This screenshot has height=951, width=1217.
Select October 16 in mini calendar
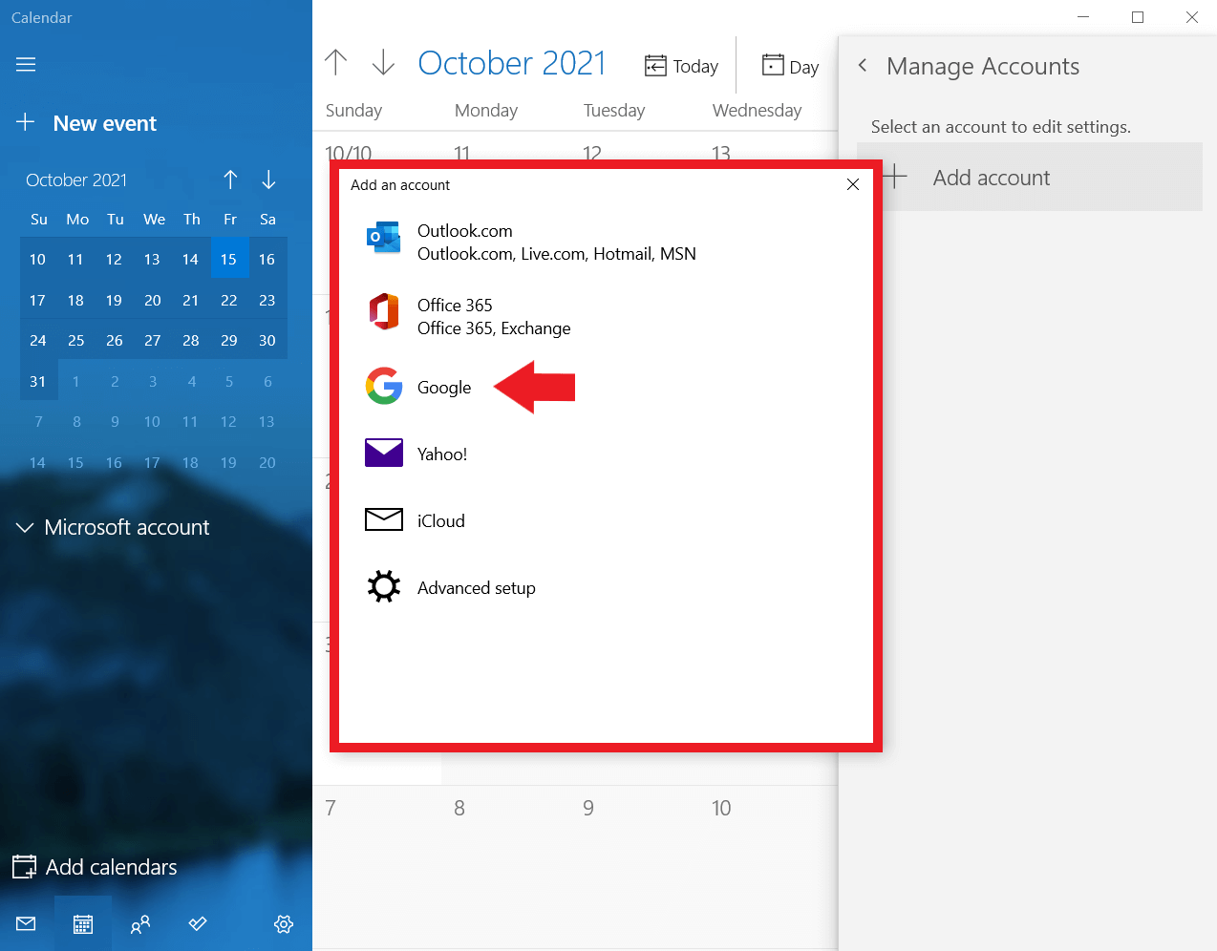(x=267, y=259)
